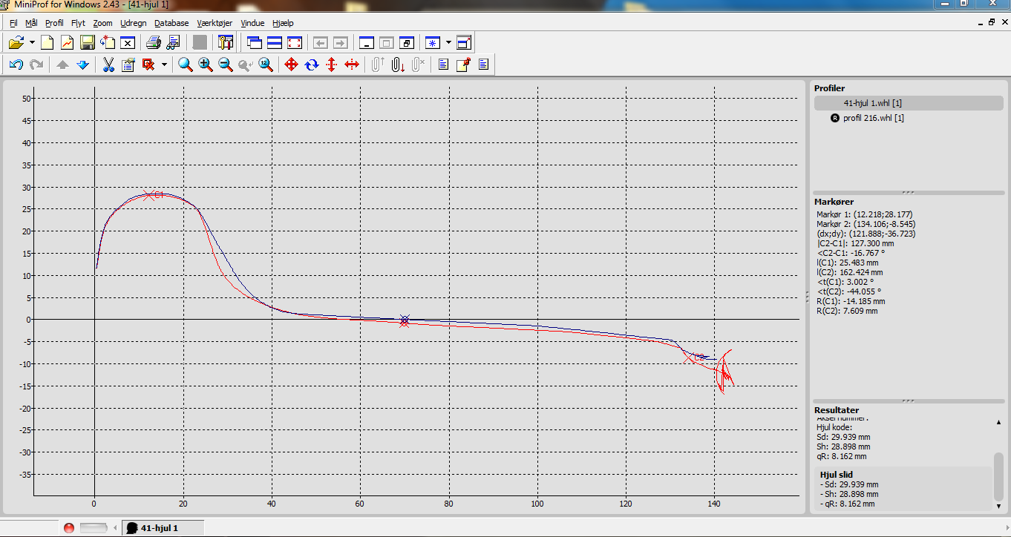Select the magnifier zoom tool
Screen dimensions: 1011x537
point(186,65)
